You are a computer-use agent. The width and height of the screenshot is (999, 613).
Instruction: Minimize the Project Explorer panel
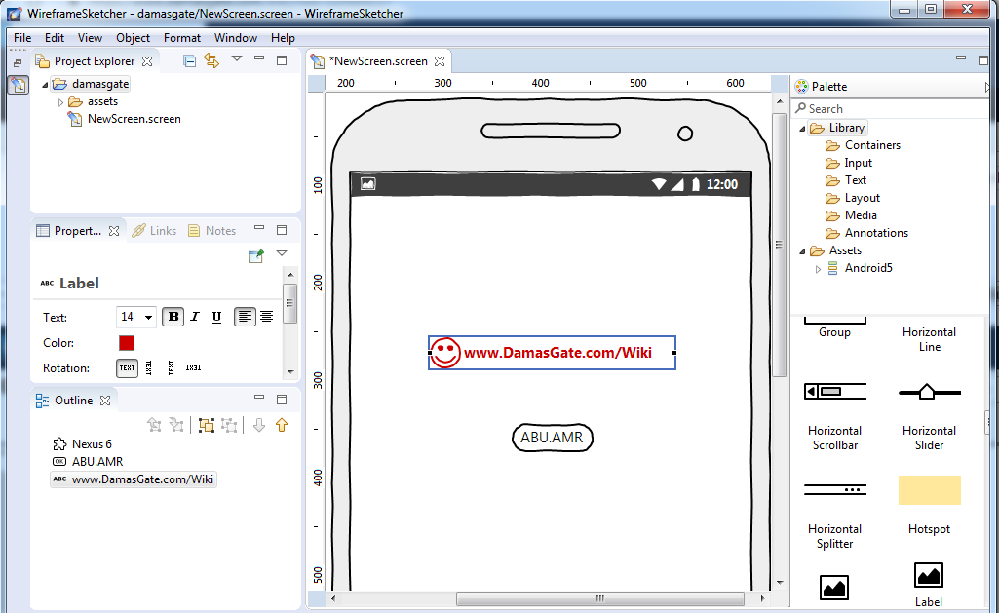259,58
